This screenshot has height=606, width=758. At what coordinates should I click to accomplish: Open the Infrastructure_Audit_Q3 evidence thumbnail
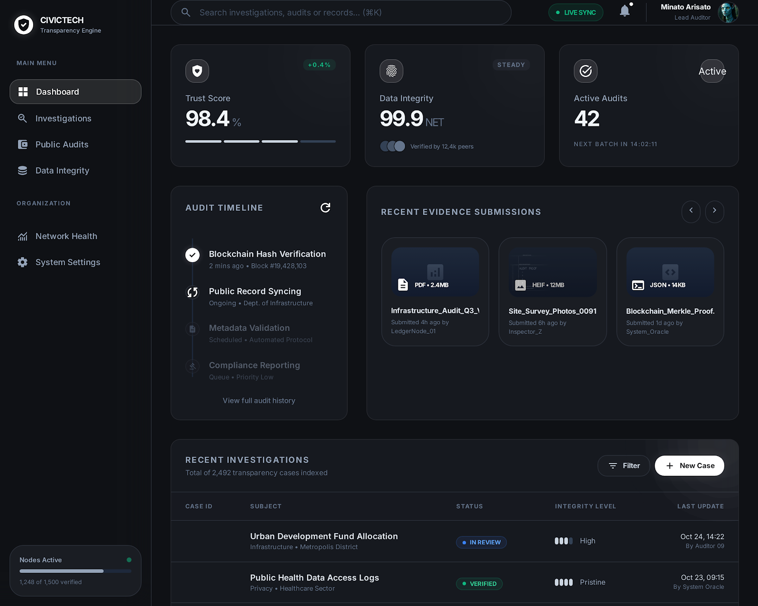click(x=435, y=272)
